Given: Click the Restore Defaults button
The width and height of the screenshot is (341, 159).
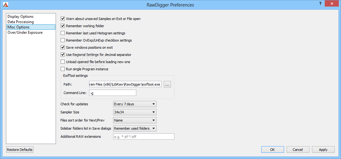Looking at the screenshot, I should tap(20, 150).
